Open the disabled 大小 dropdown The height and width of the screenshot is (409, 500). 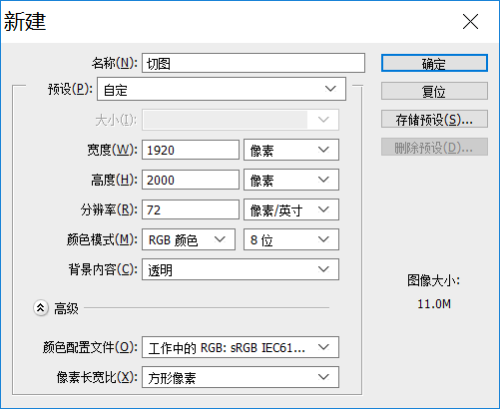pos(241,120)
